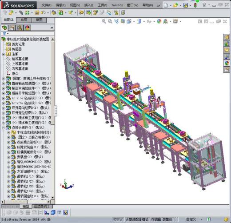
Task: Open the 窗口(W) menu
Action: click(132, 5)
